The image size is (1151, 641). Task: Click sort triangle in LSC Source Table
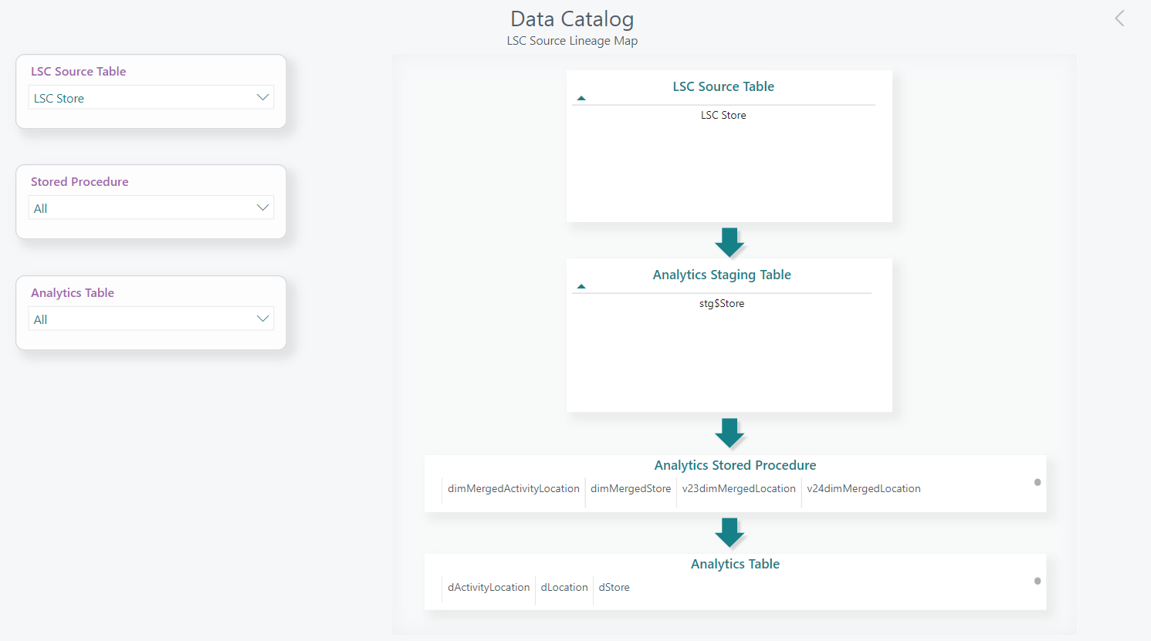(x=581, y=98)
